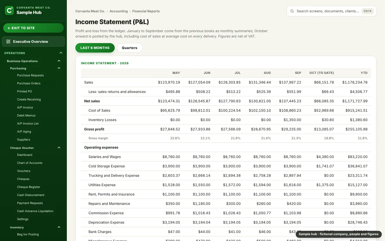Click the Cost of Sales row label

[x=99, y=110]
